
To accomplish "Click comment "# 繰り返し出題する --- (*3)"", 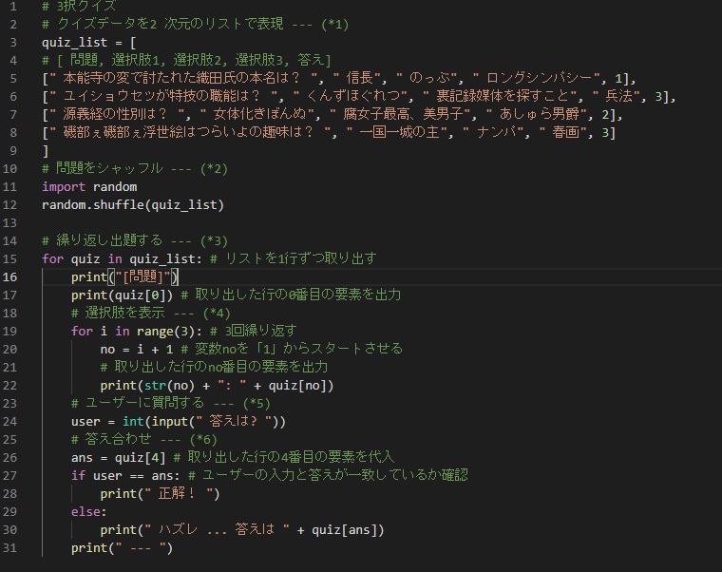I will coord(135,240).
